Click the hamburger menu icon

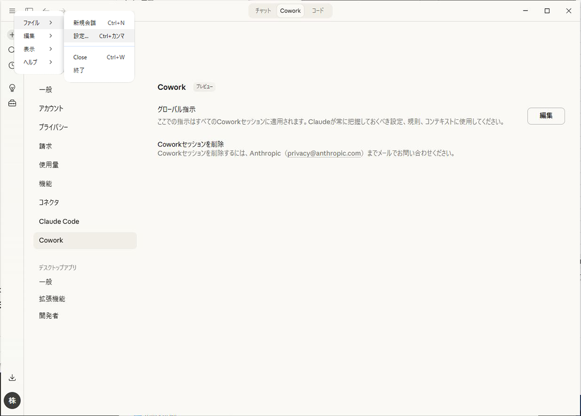point(12,11)
